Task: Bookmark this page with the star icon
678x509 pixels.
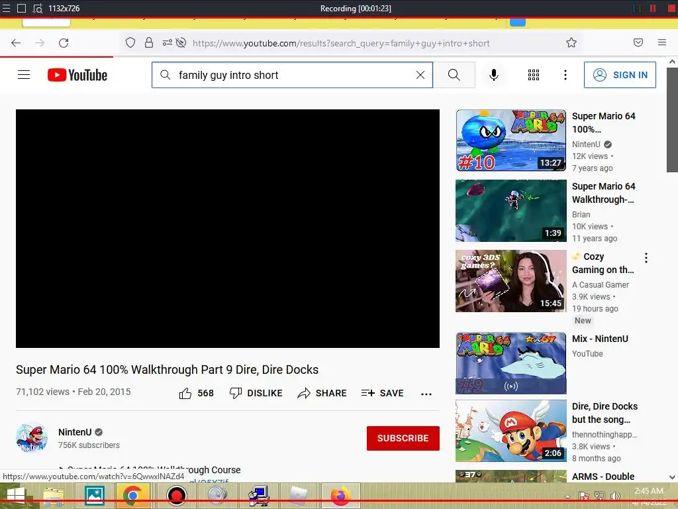Action: pyautogui.click(x=571, y=42)
